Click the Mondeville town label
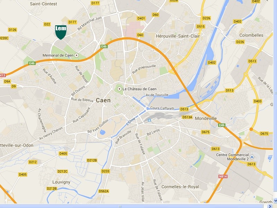 [206, 118]
